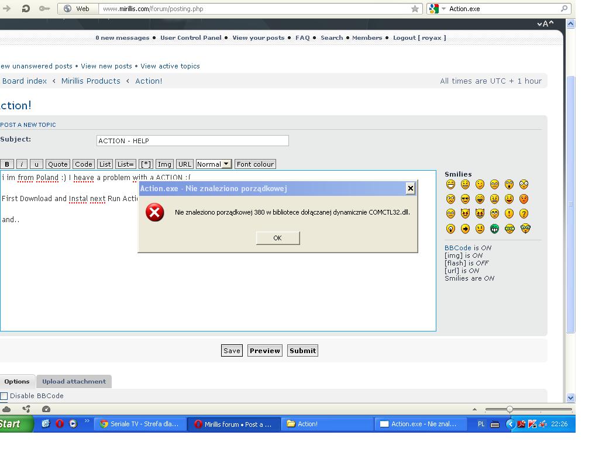
Task: Open Action.exe error taskbar item
Action: coord(421,424)
